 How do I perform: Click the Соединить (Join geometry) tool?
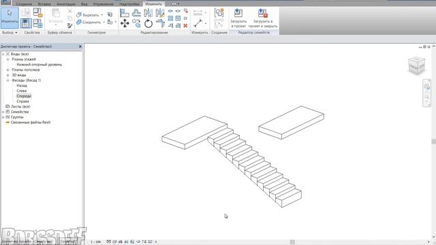pyautogui.click(x=89, y=22)
